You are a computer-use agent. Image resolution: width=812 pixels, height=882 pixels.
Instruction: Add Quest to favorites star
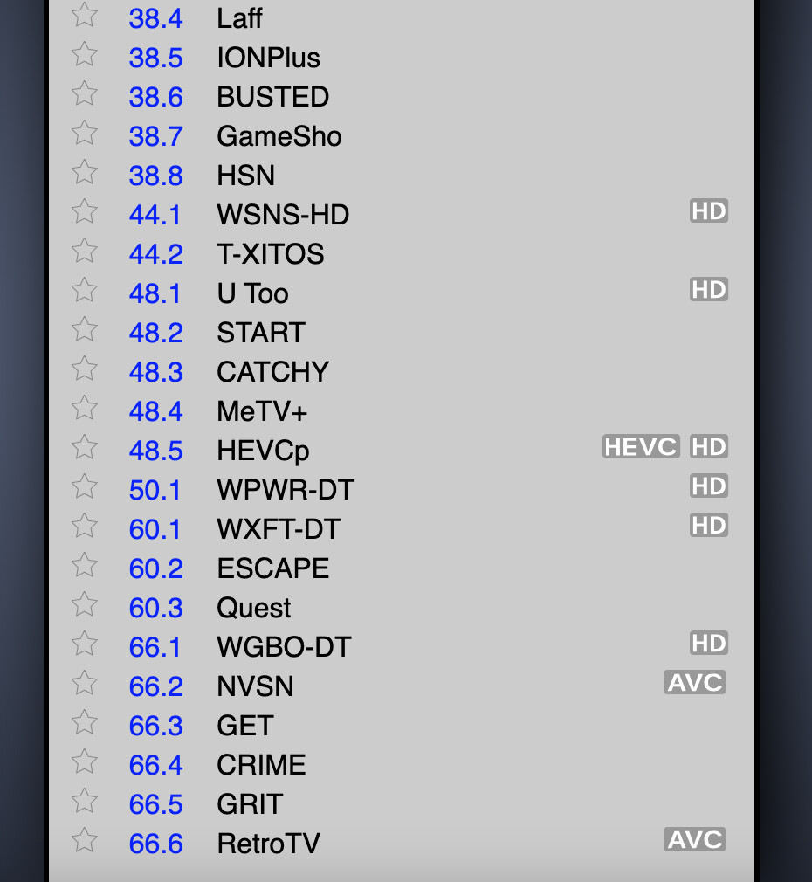(x=85, y=605)
